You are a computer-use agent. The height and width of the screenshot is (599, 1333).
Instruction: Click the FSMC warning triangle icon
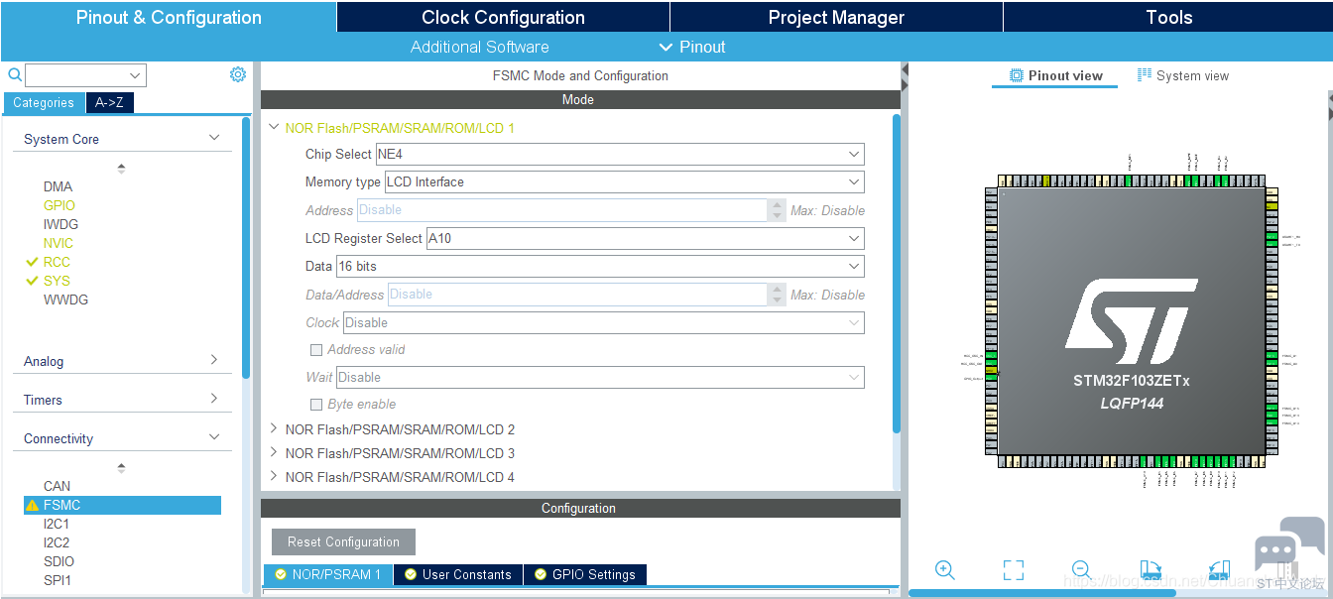pyautogui.click(x=32, y=505)
